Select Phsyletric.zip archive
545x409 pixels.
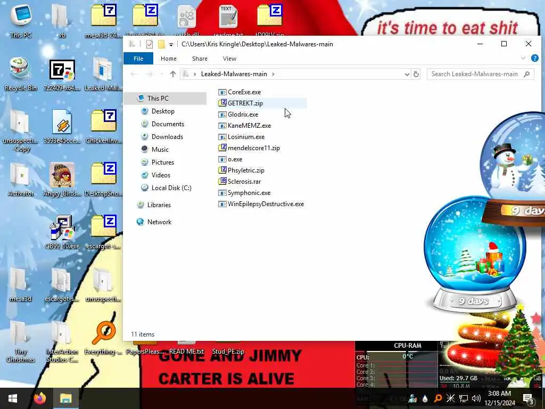[241, 170]
